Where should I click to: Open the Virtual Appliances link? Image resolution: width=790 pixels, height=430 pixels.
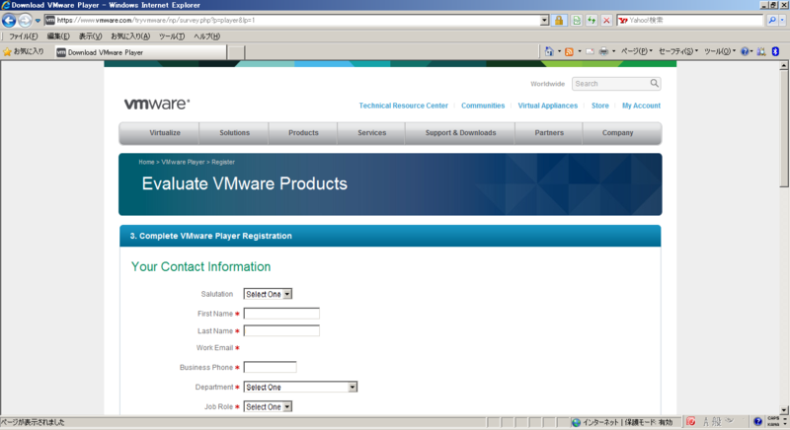(x=548, y=106)
